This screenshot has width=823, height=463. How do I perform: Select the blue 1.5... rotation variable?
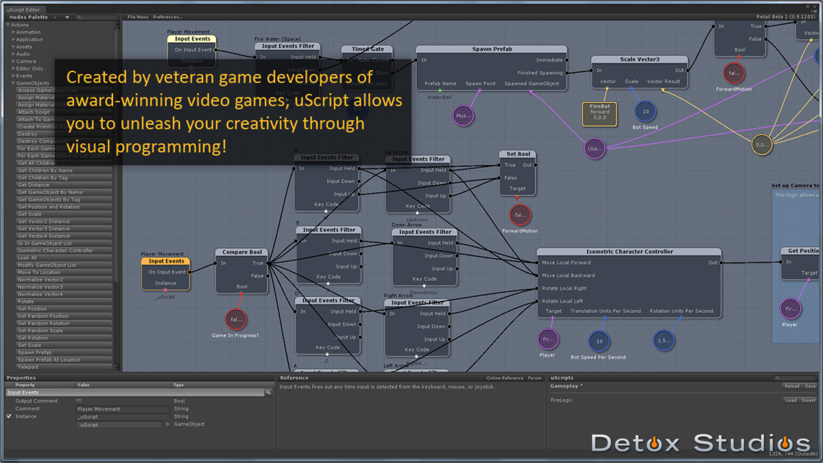coord(664,341)
